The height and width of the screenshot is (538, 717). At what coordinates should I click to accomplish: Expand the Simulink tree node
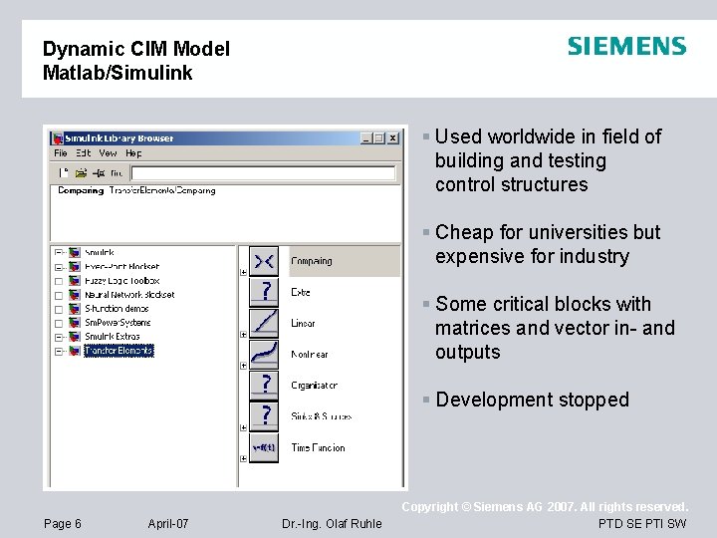click(x=58, y=252)
